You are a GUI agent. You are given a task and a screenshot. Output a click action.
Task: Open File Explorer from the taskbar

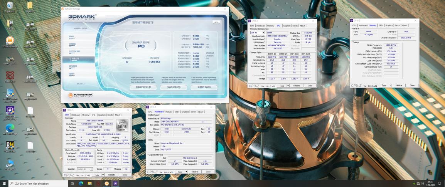click(x=89, y=183)
